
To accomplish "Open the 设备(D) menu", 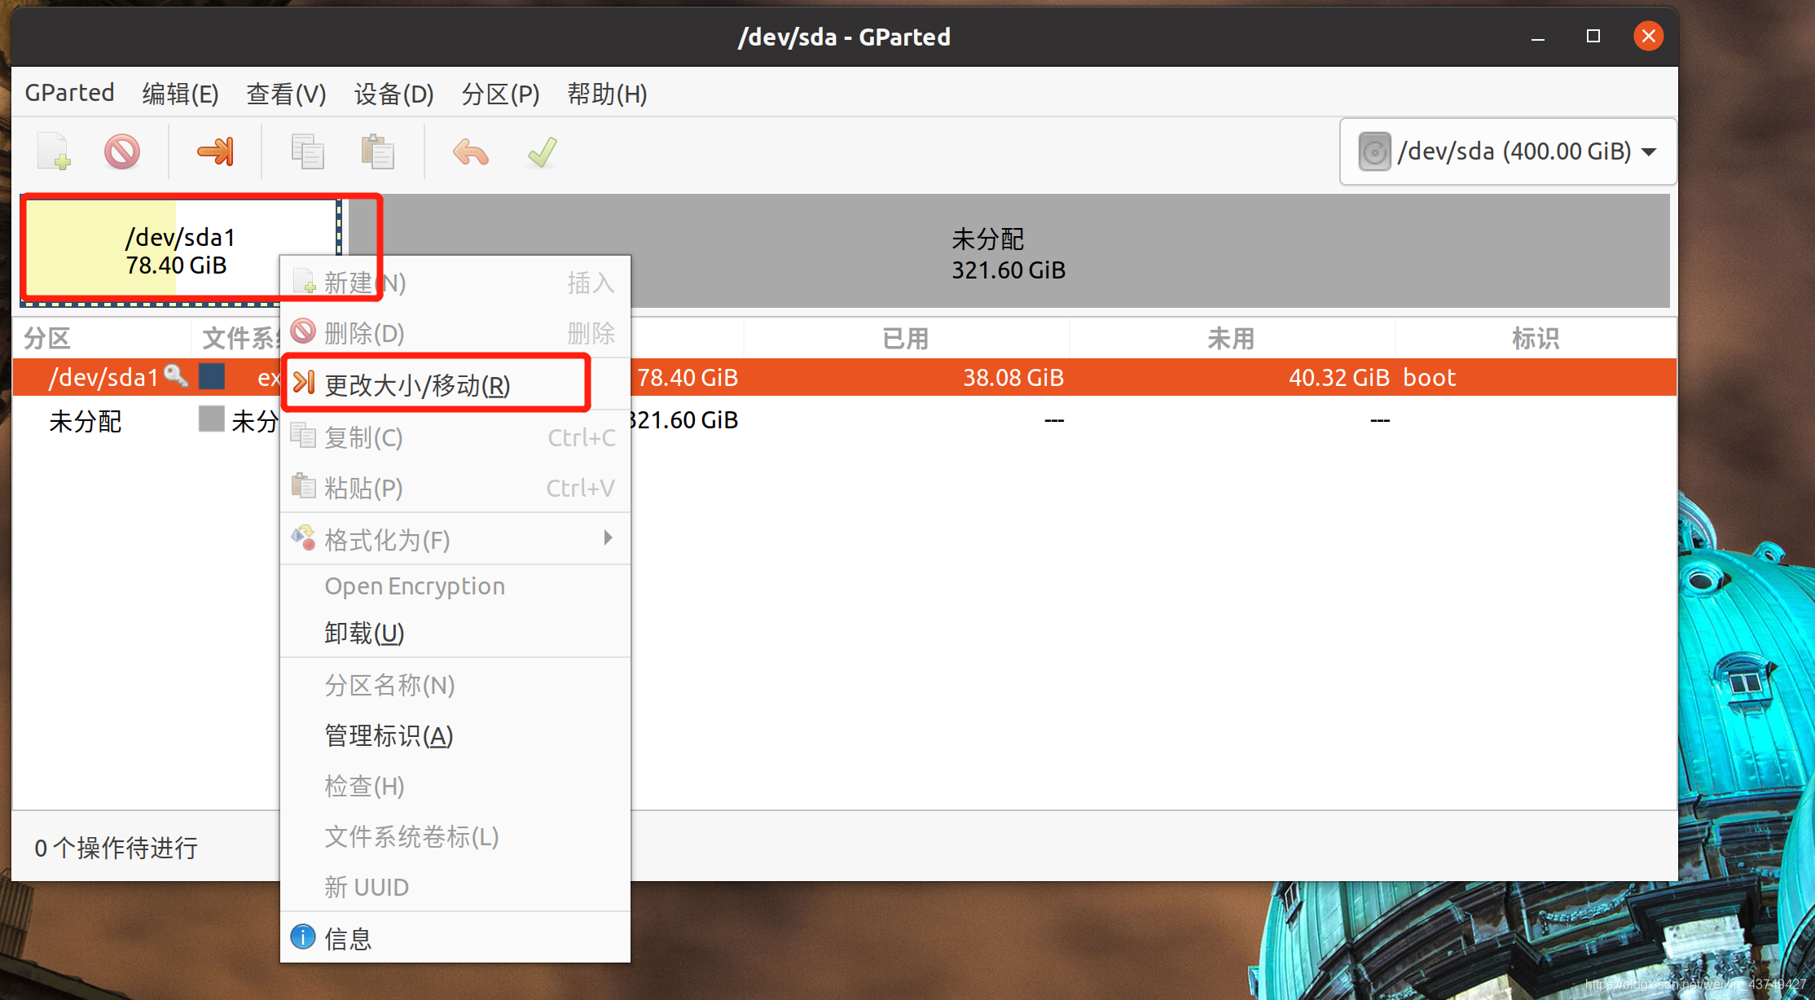I will pos(393,94).
